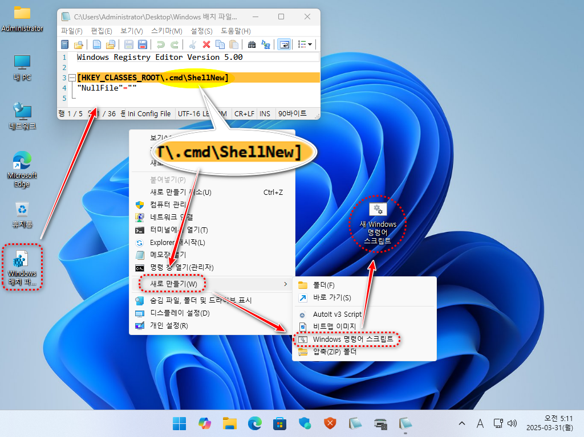Click the greyed-out save floppy icon

129,44
